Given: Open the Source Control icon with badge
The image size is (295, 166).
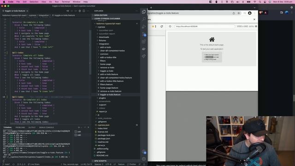Looking at the screenshot, I should (x=144, y=34).
